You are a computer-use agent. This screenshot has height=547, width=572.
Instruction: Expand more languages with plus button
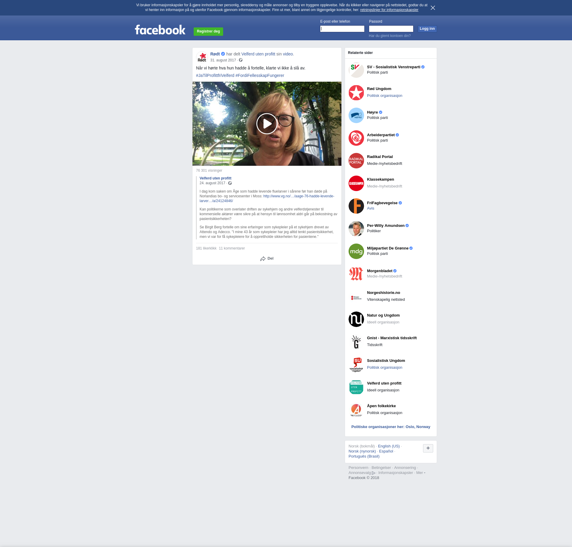pyautogui.click(x=428, y=448)
